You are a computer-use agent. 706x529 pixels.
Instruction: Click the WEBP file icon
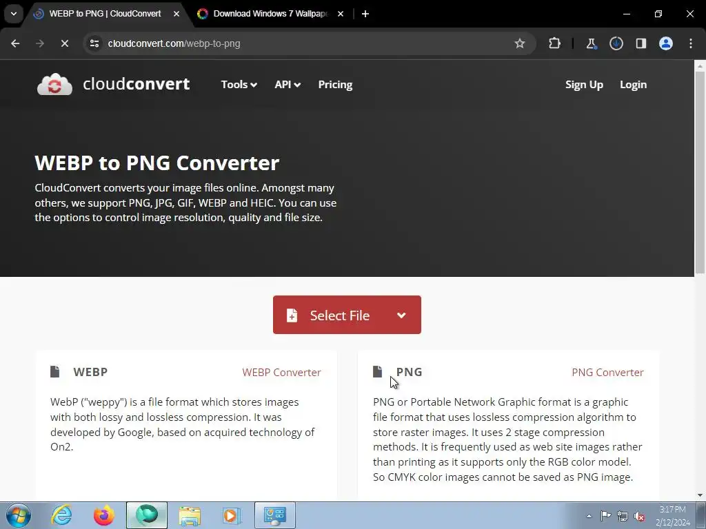[x=55, y=371]
